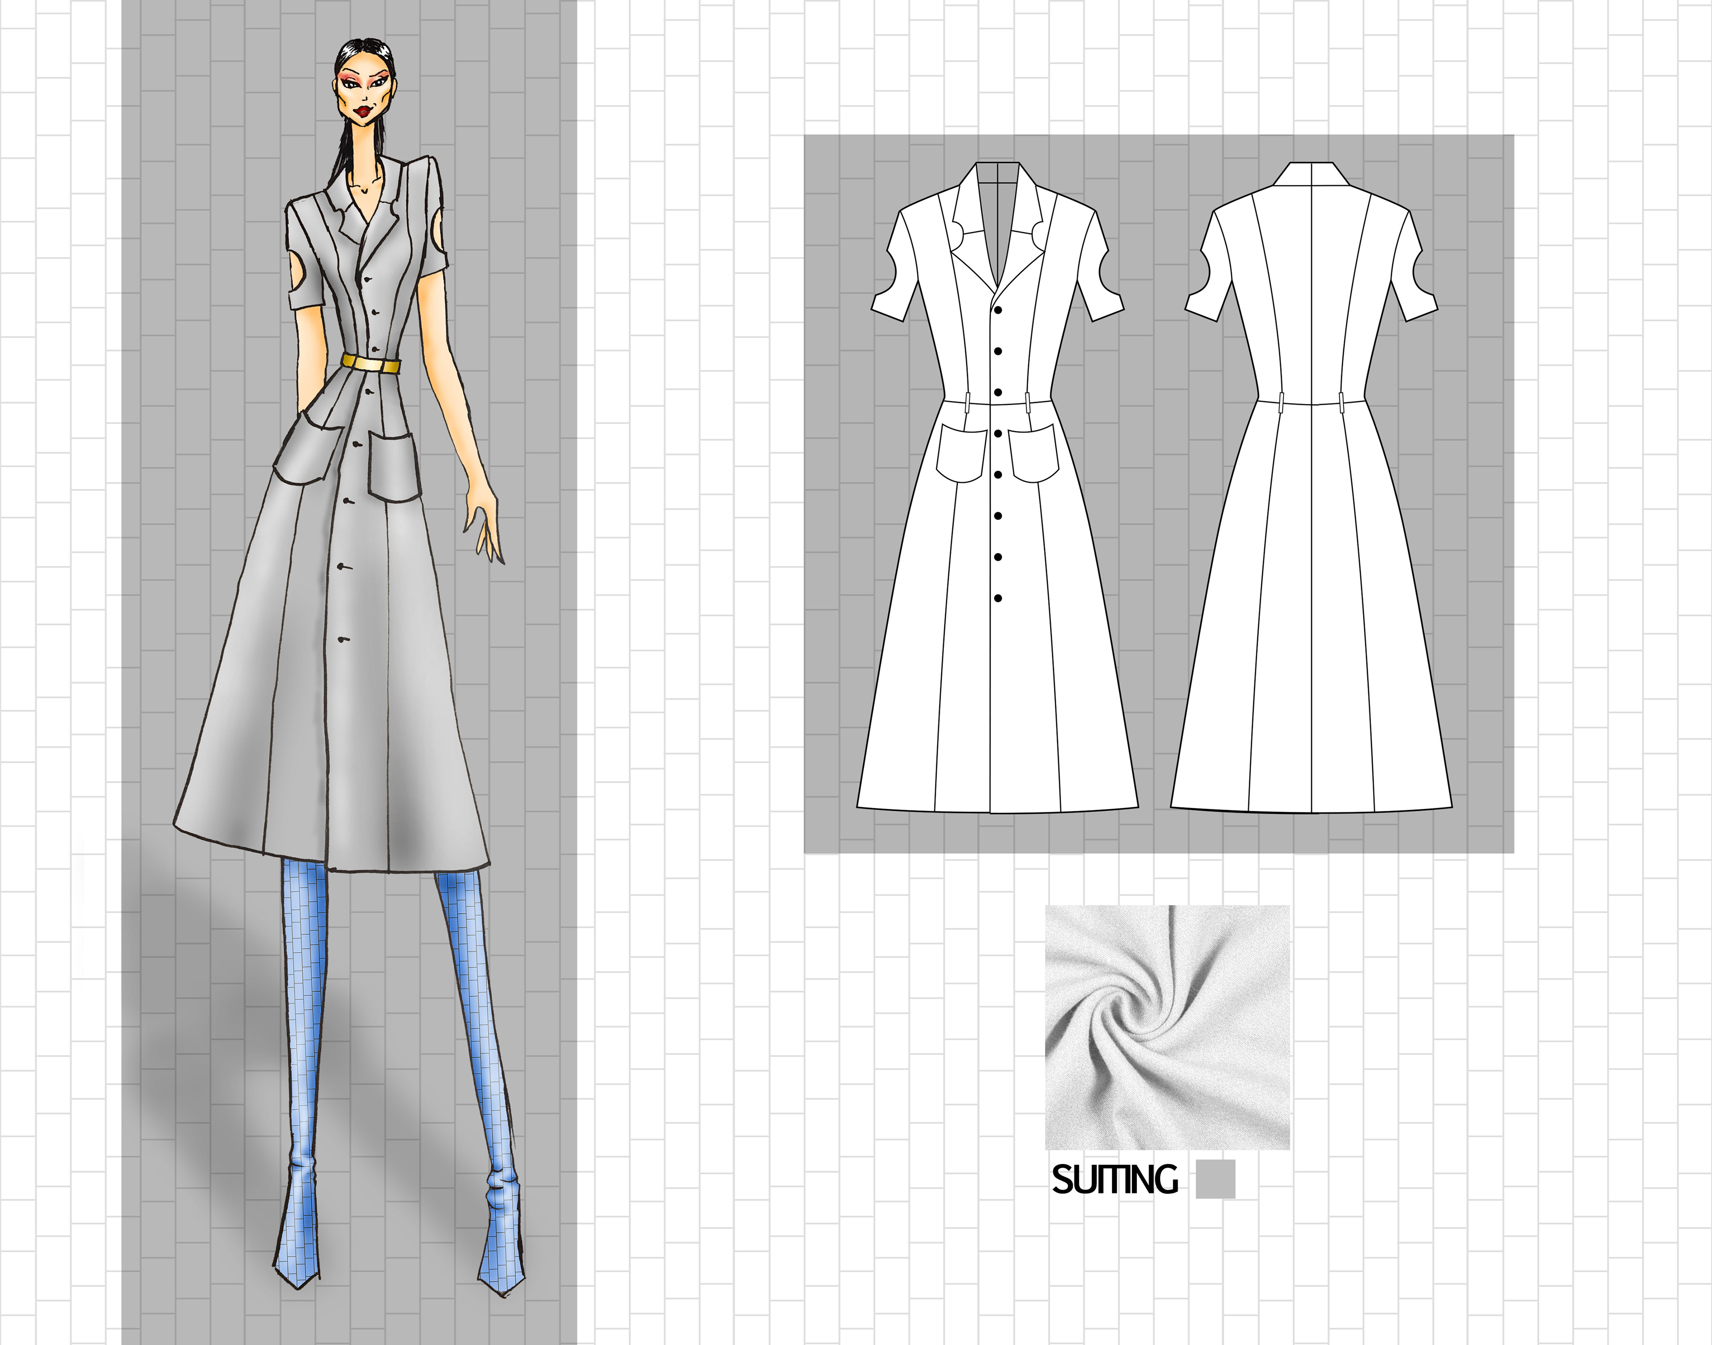
Task: Click the top button on front flat sketch
Action: click(x=998, y=310)
